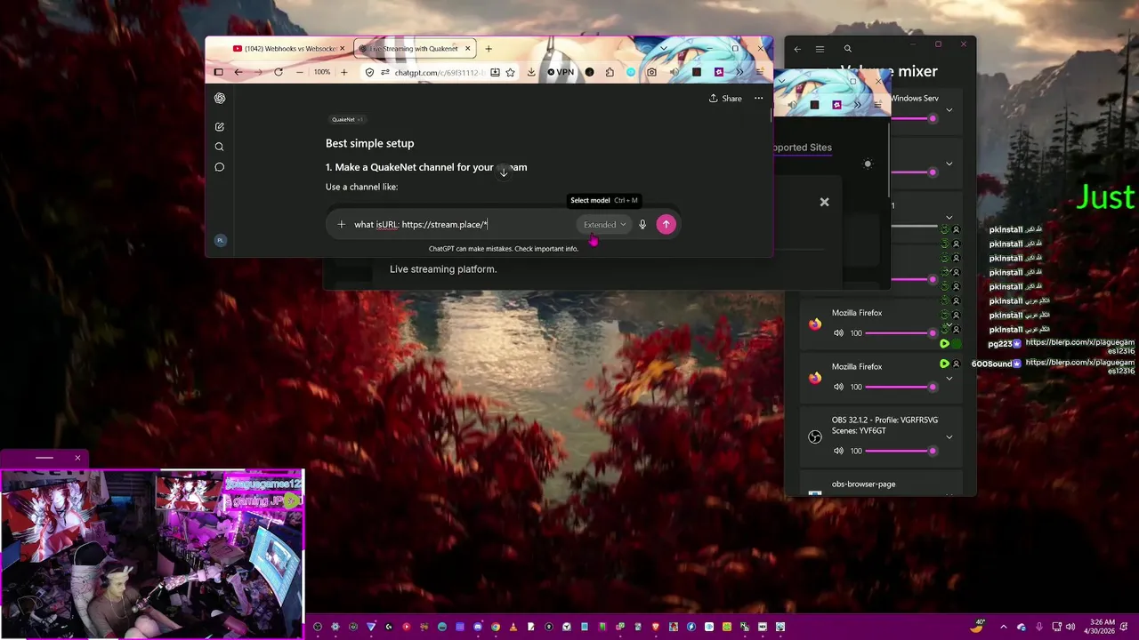Adjust the first Mozilla Firefox volume slider
The image size is (1139, 640).
click(900, 333)
